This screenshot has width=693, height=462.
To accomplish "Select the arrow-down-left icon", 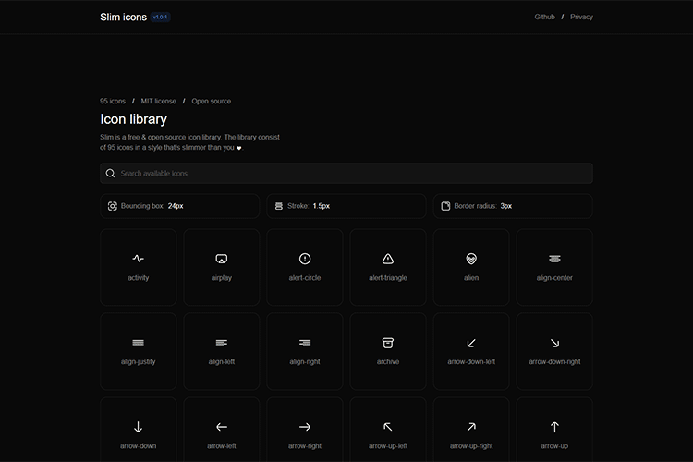I will coord(471,351).
